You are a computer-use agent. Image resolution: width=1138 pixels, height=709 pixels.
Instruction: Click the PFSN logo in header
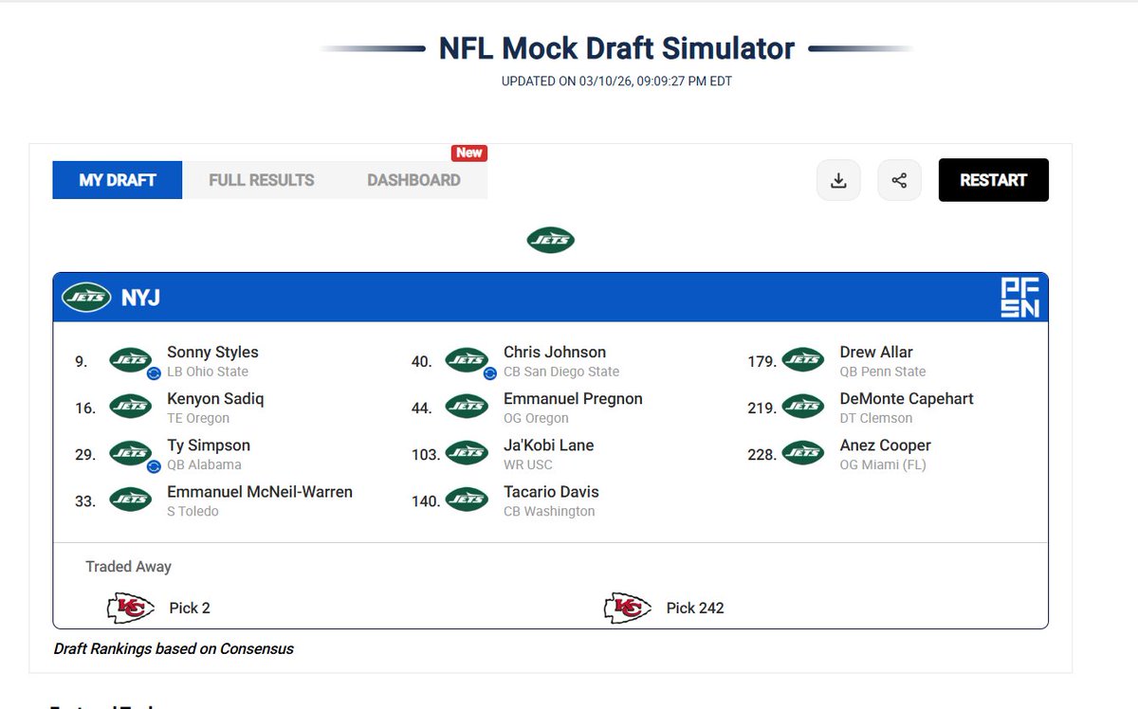(x=1019, y=298)
